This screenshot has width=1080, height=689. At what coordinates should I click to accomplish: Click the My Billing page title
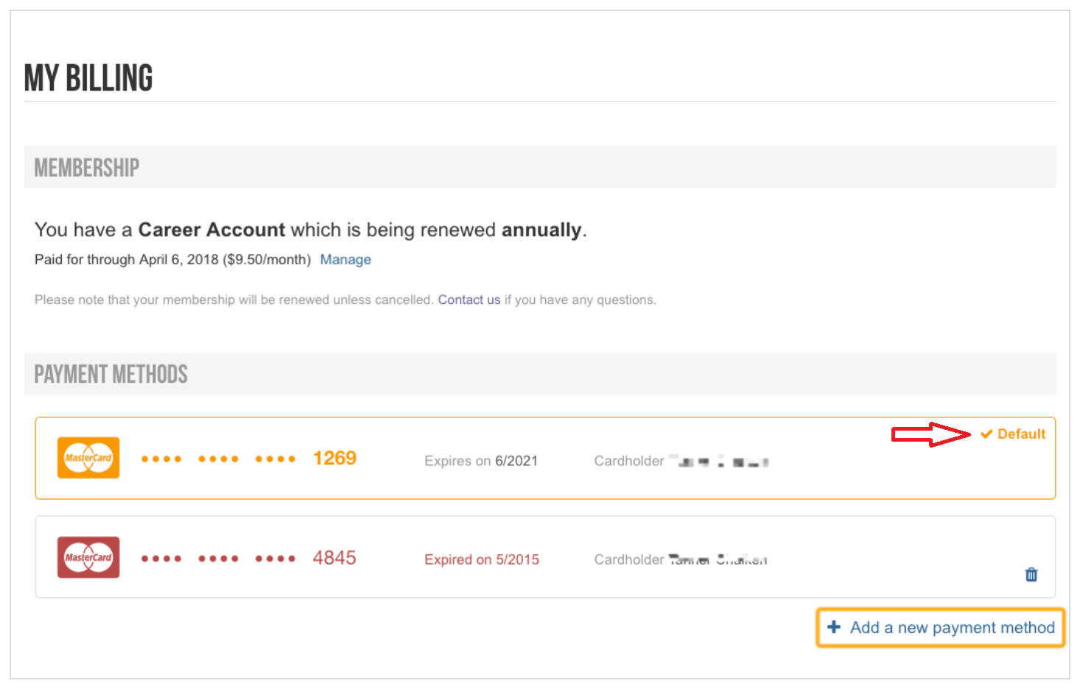point(88,78)
